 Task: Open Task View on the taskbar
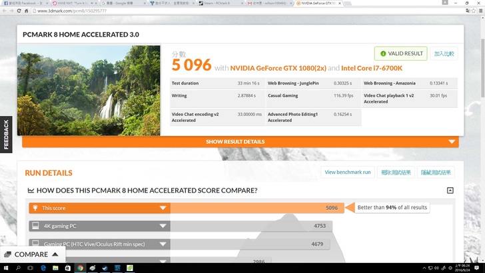(31, 268)
